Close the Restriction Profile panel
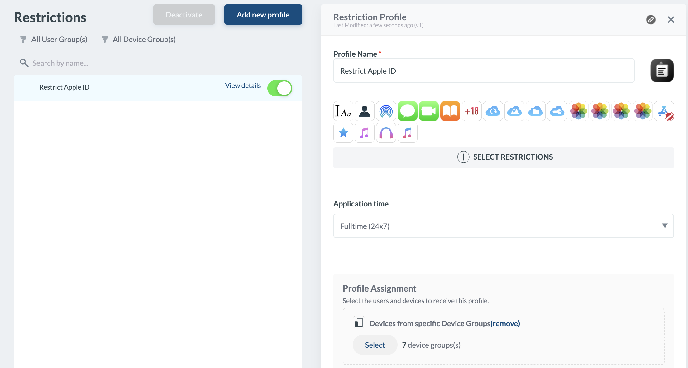 point(671,20)
